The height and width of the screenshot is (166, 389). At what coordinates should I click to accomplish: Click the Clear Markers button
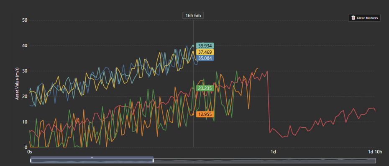(x=364, y=18)
